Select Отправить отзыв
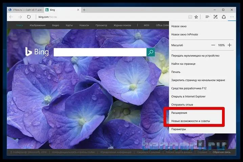This screenshot has height=162, width=243. click(x=182, y=105)
